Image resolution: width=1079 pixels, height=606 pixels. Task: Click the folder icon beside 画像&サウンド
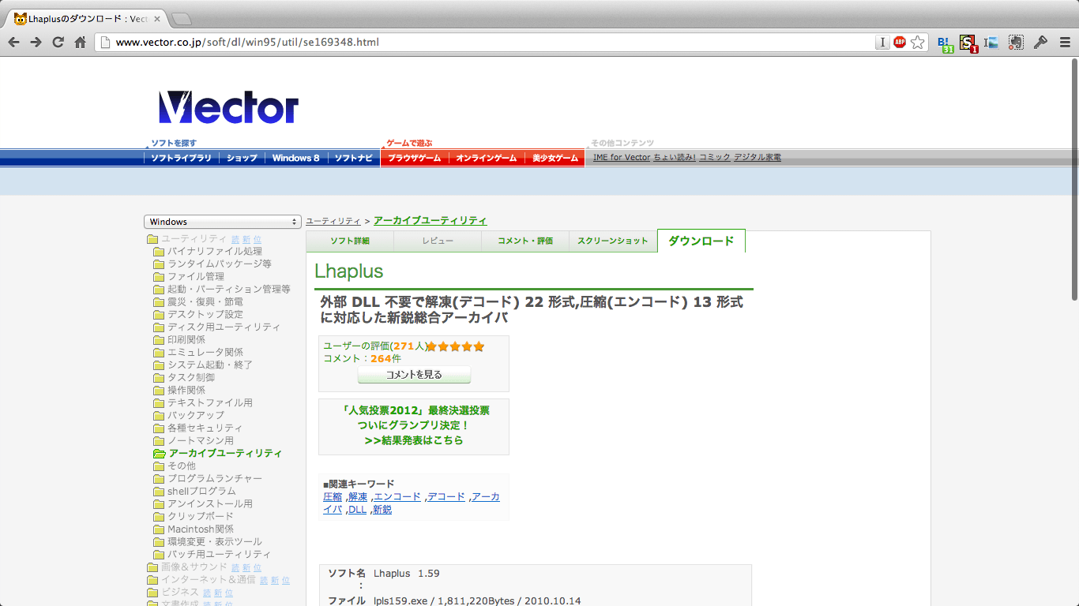tap(152, 567)
